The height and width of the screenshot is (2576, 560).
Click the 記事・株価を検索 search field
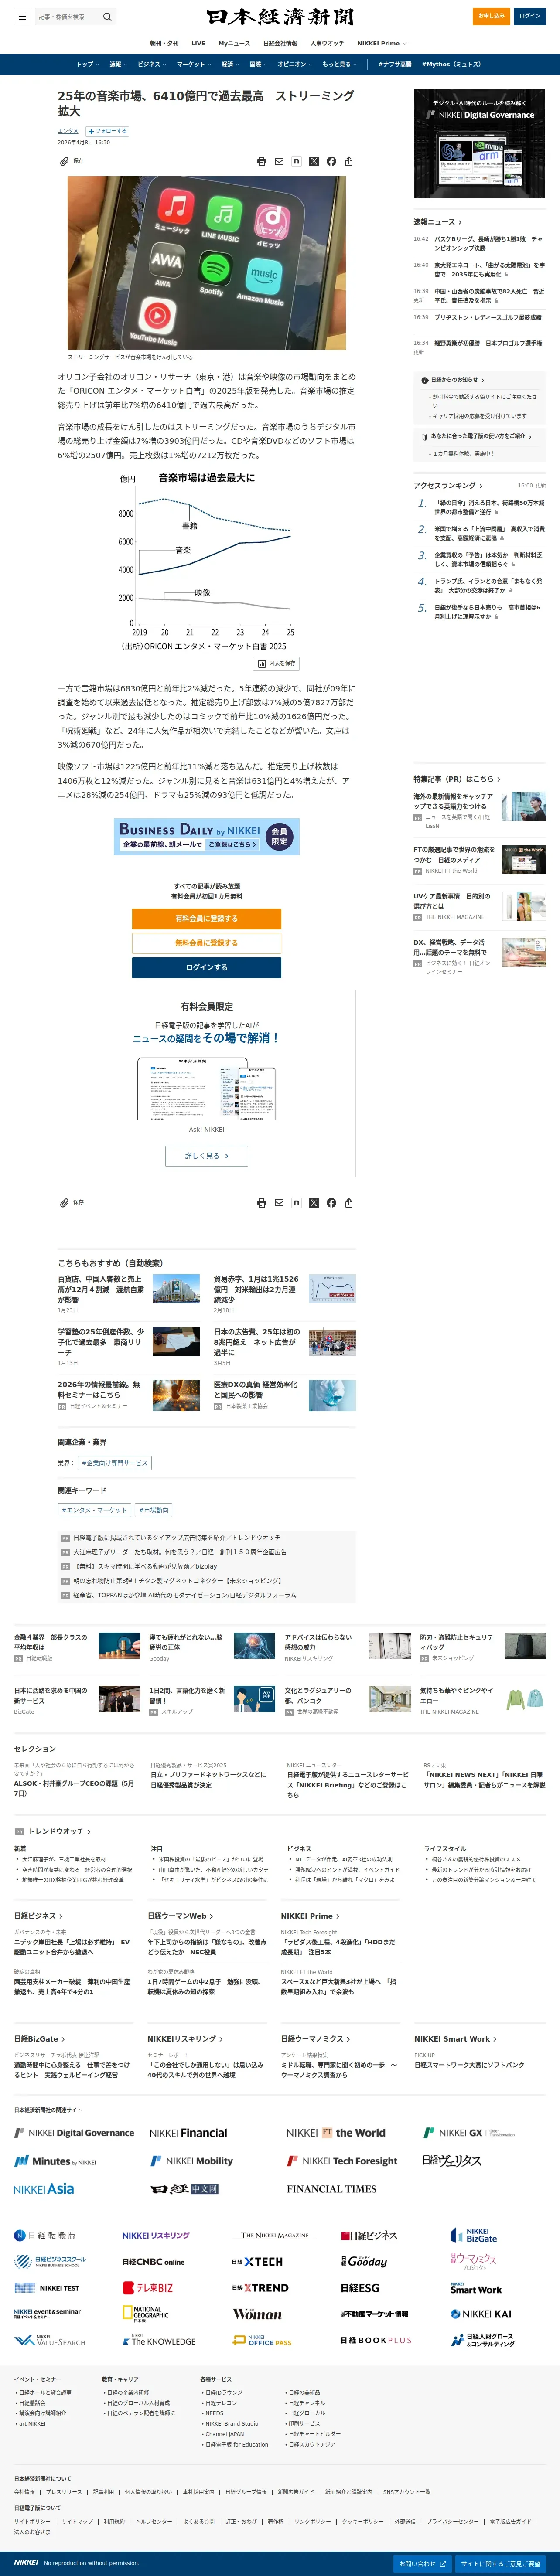(68, 16)
